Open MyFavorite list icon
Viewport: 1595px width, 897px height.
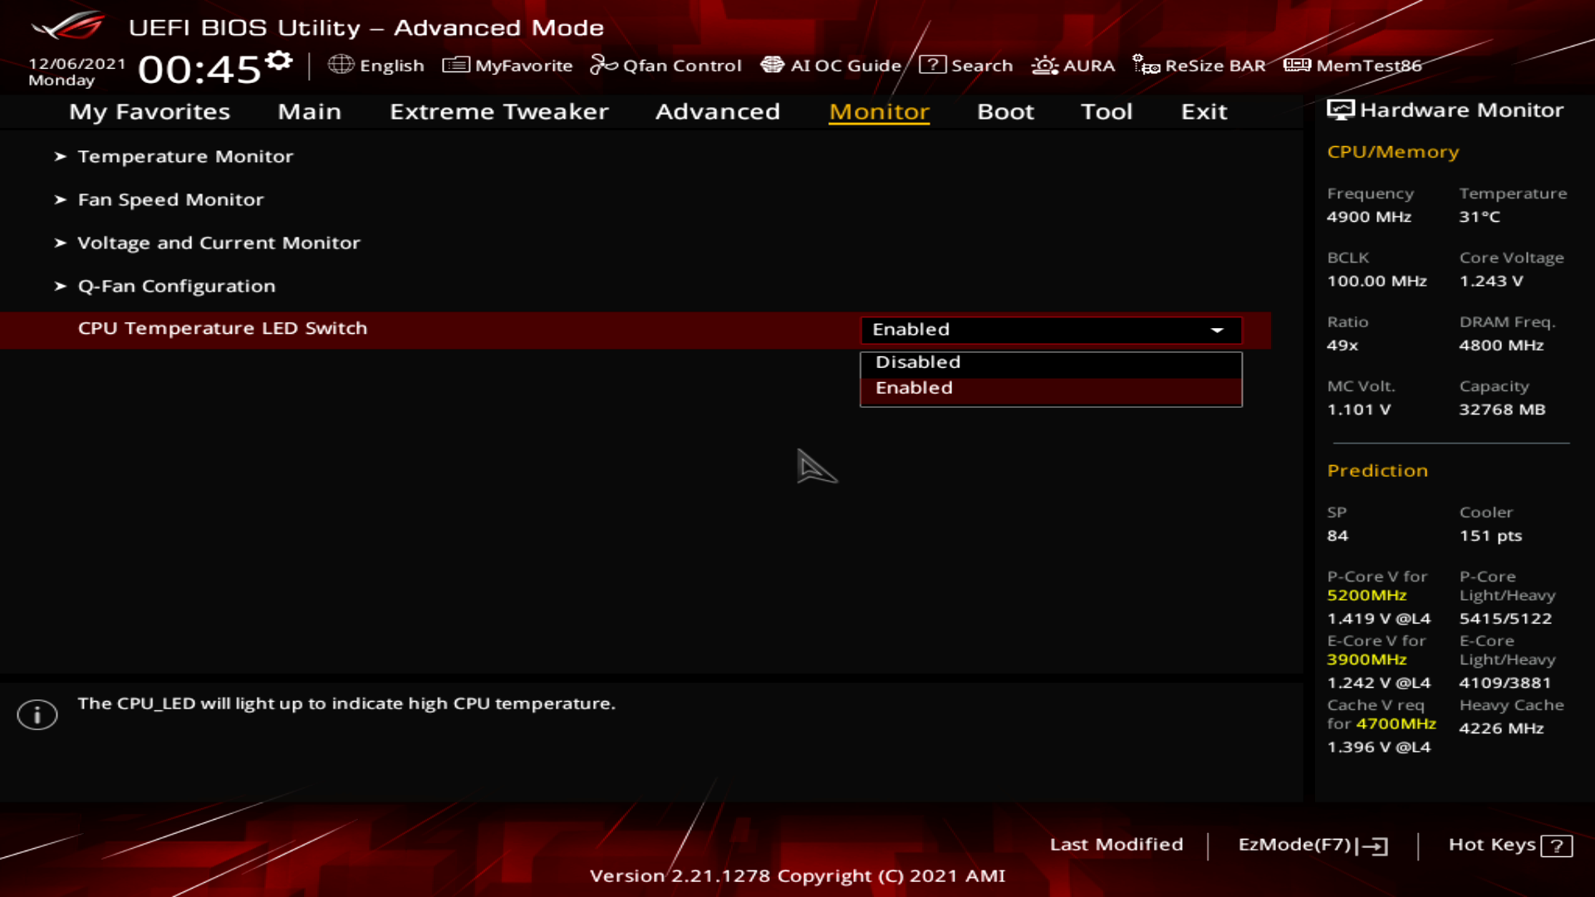coord(455,65)
